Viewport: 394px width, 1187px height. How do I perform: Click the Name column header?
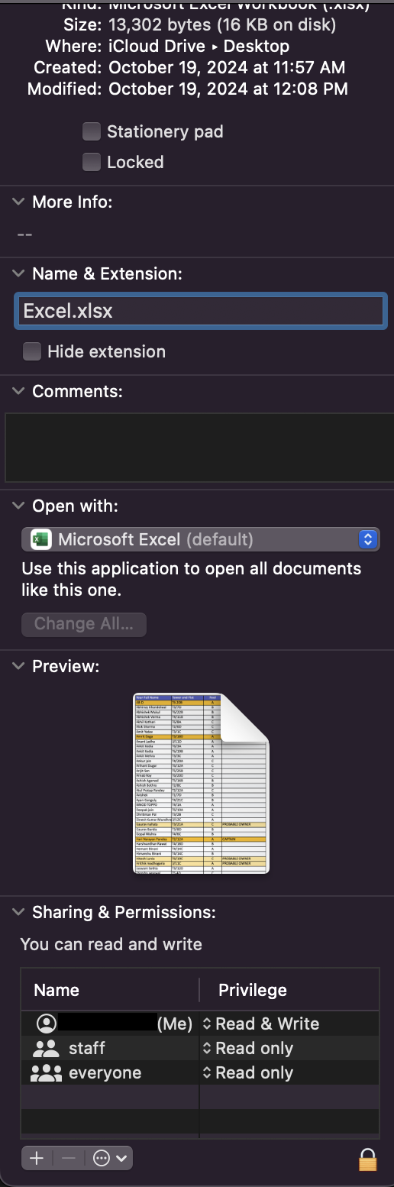pyautogui.click(x=57, y=990)
